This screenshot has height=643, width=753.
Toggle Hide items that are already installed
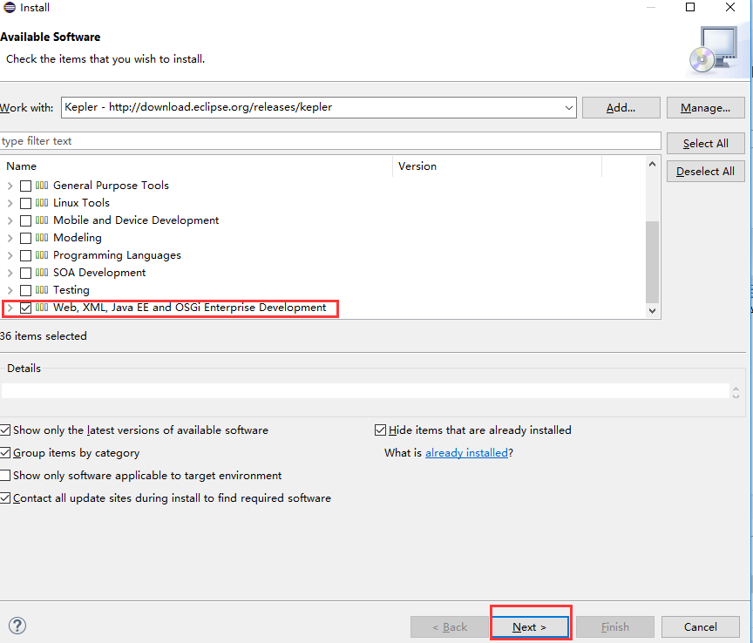[x=380, y=430]
